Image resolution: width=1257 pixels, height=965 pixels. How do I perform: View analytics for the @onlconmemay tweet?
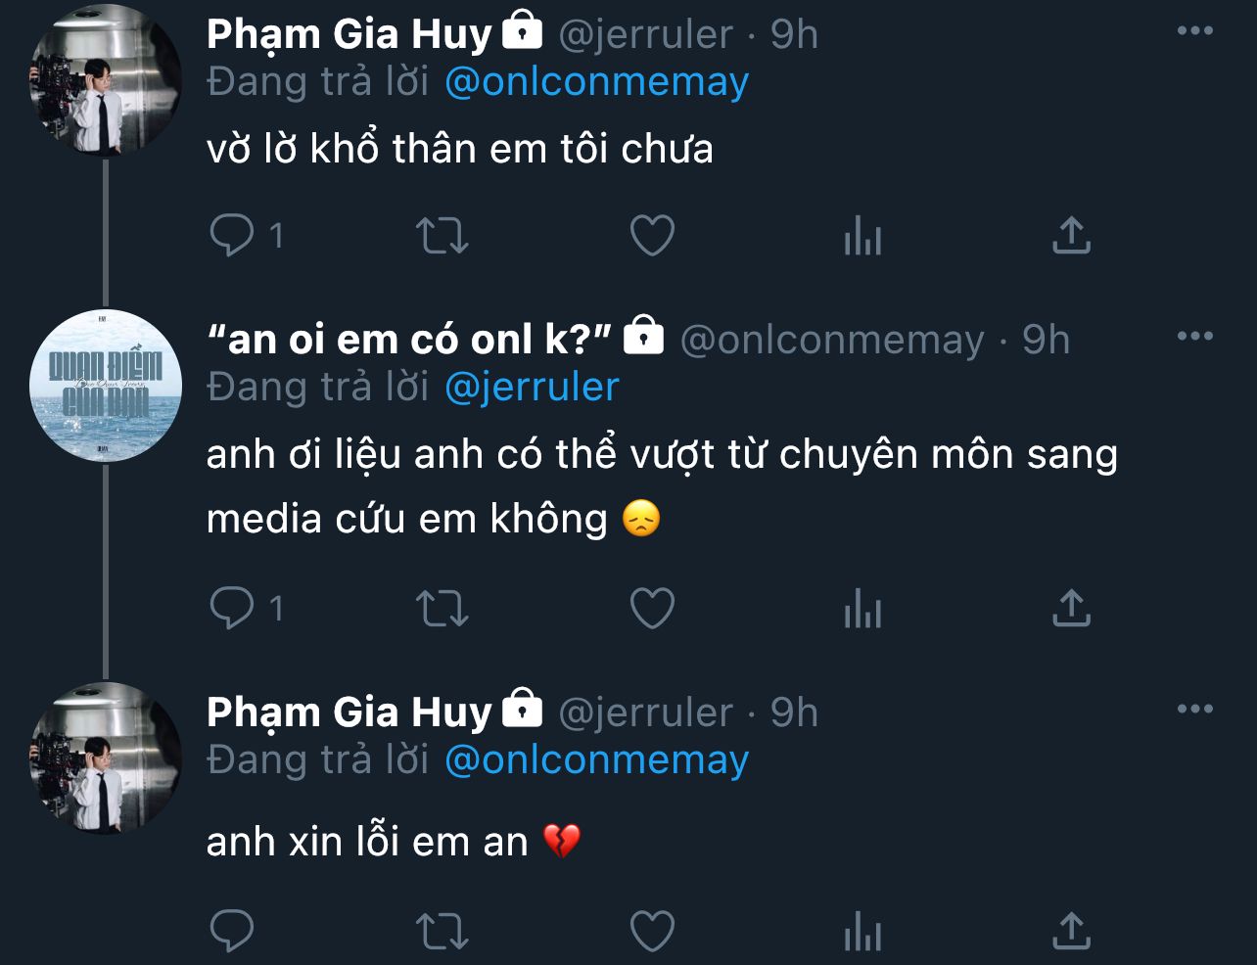click(x=862, y=609)
